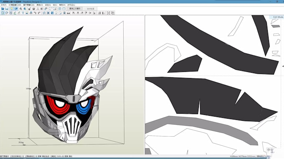Toggle the light bulb lighting option
Screen dimensions: 284x160
coord(12,9)
